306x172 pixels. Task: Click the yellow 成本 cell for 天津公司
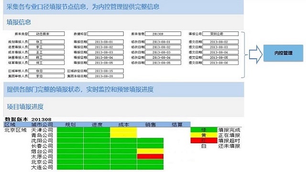point(123,130)
